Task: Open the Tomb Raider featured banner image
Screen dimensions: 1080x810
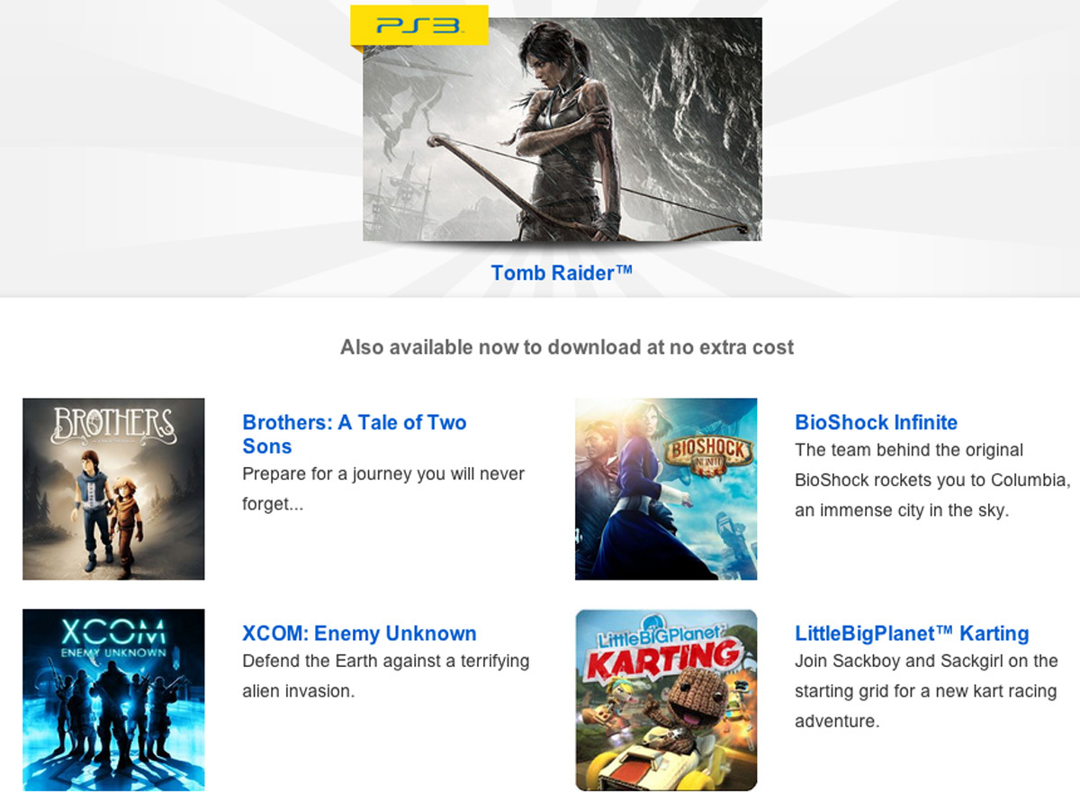Action: coord(562,130)
